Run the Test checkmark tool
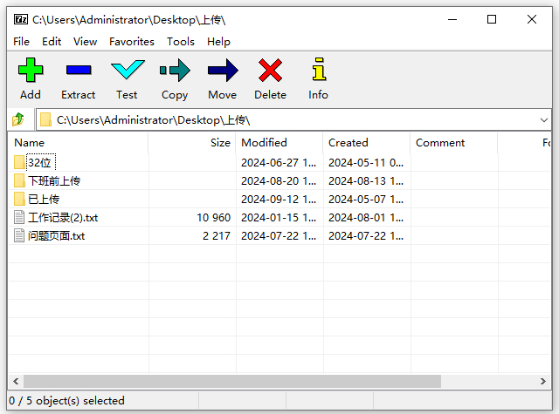 click(x=128, y=70)
